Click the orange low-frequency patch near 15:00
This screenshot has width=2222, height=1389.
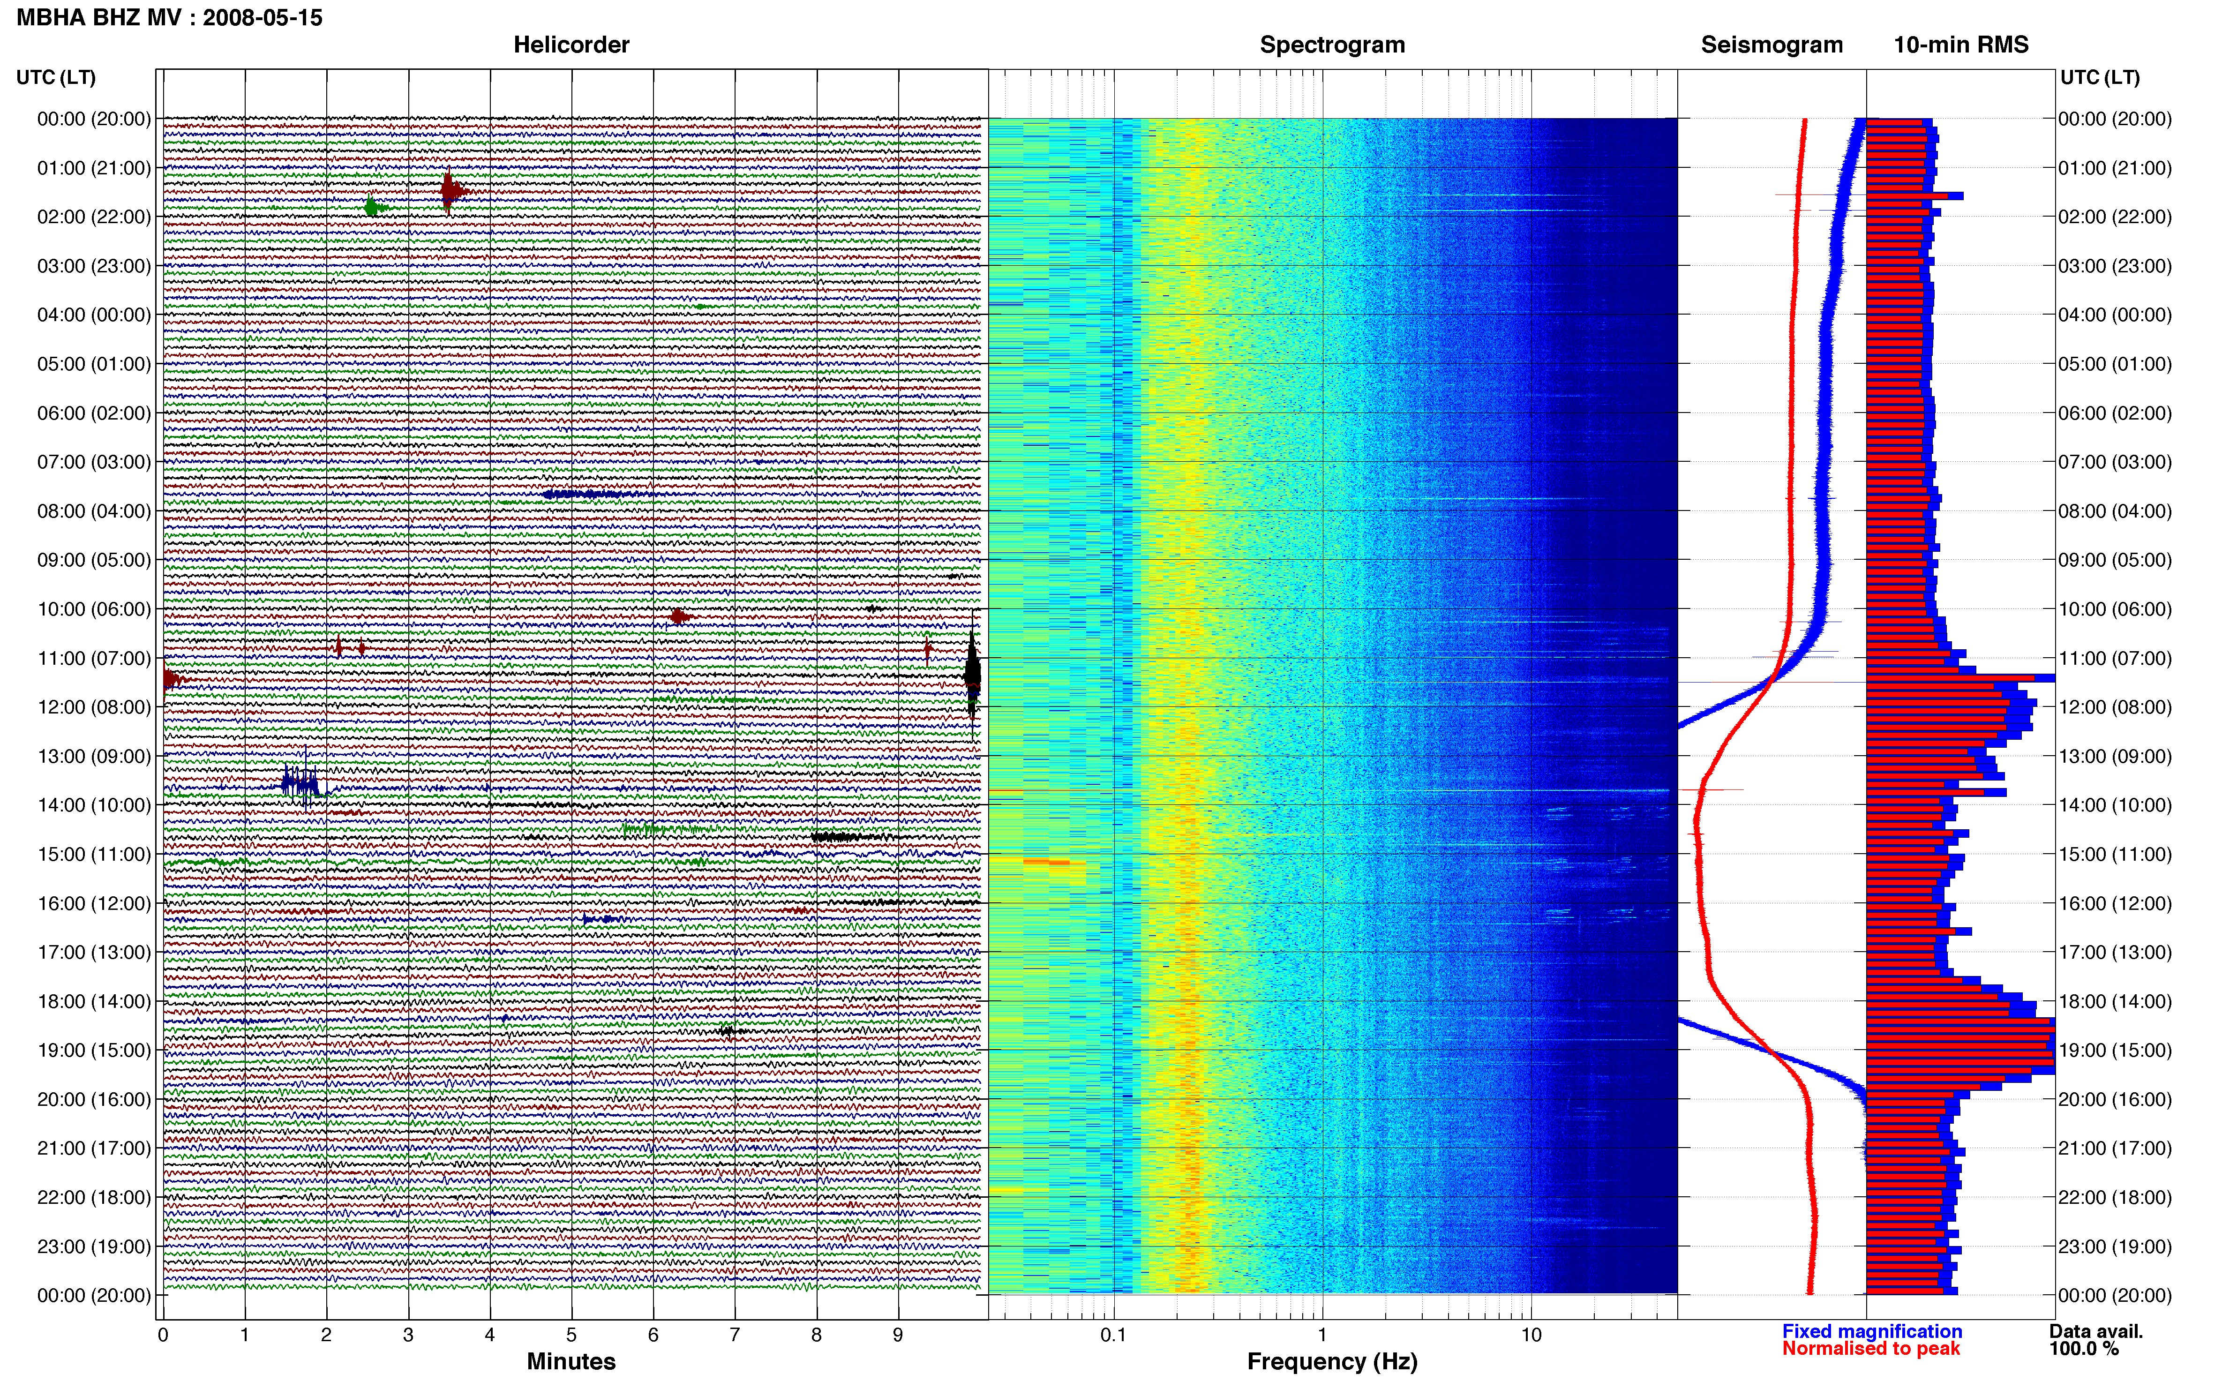point(1047,862)
